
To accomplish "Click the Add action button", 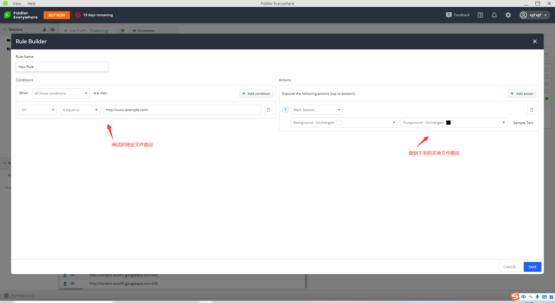I will point(522,93).
